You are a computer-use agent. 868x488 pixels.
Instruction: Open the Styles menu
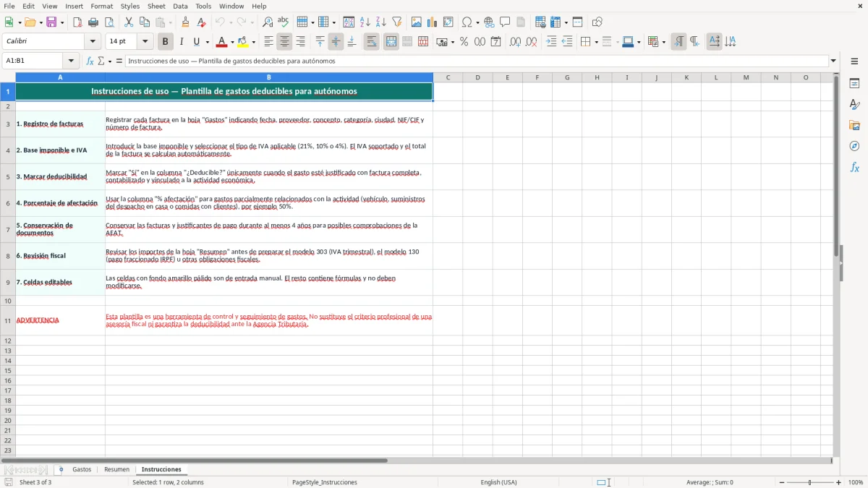pos(130,6)
